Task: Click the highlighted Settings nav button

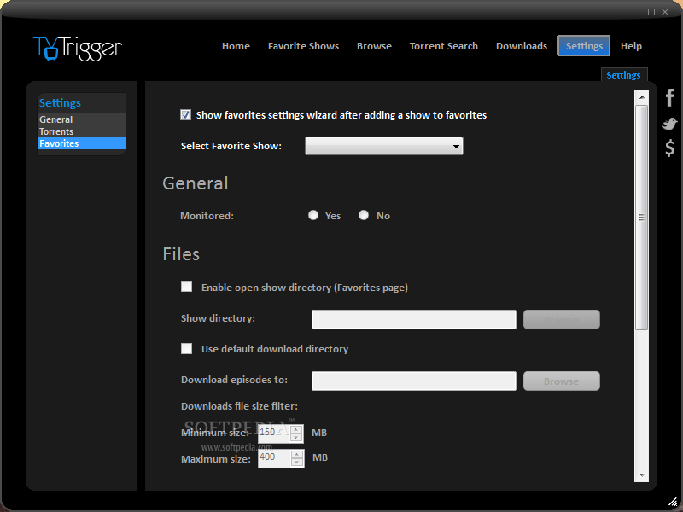Action: tap(584, 46)
